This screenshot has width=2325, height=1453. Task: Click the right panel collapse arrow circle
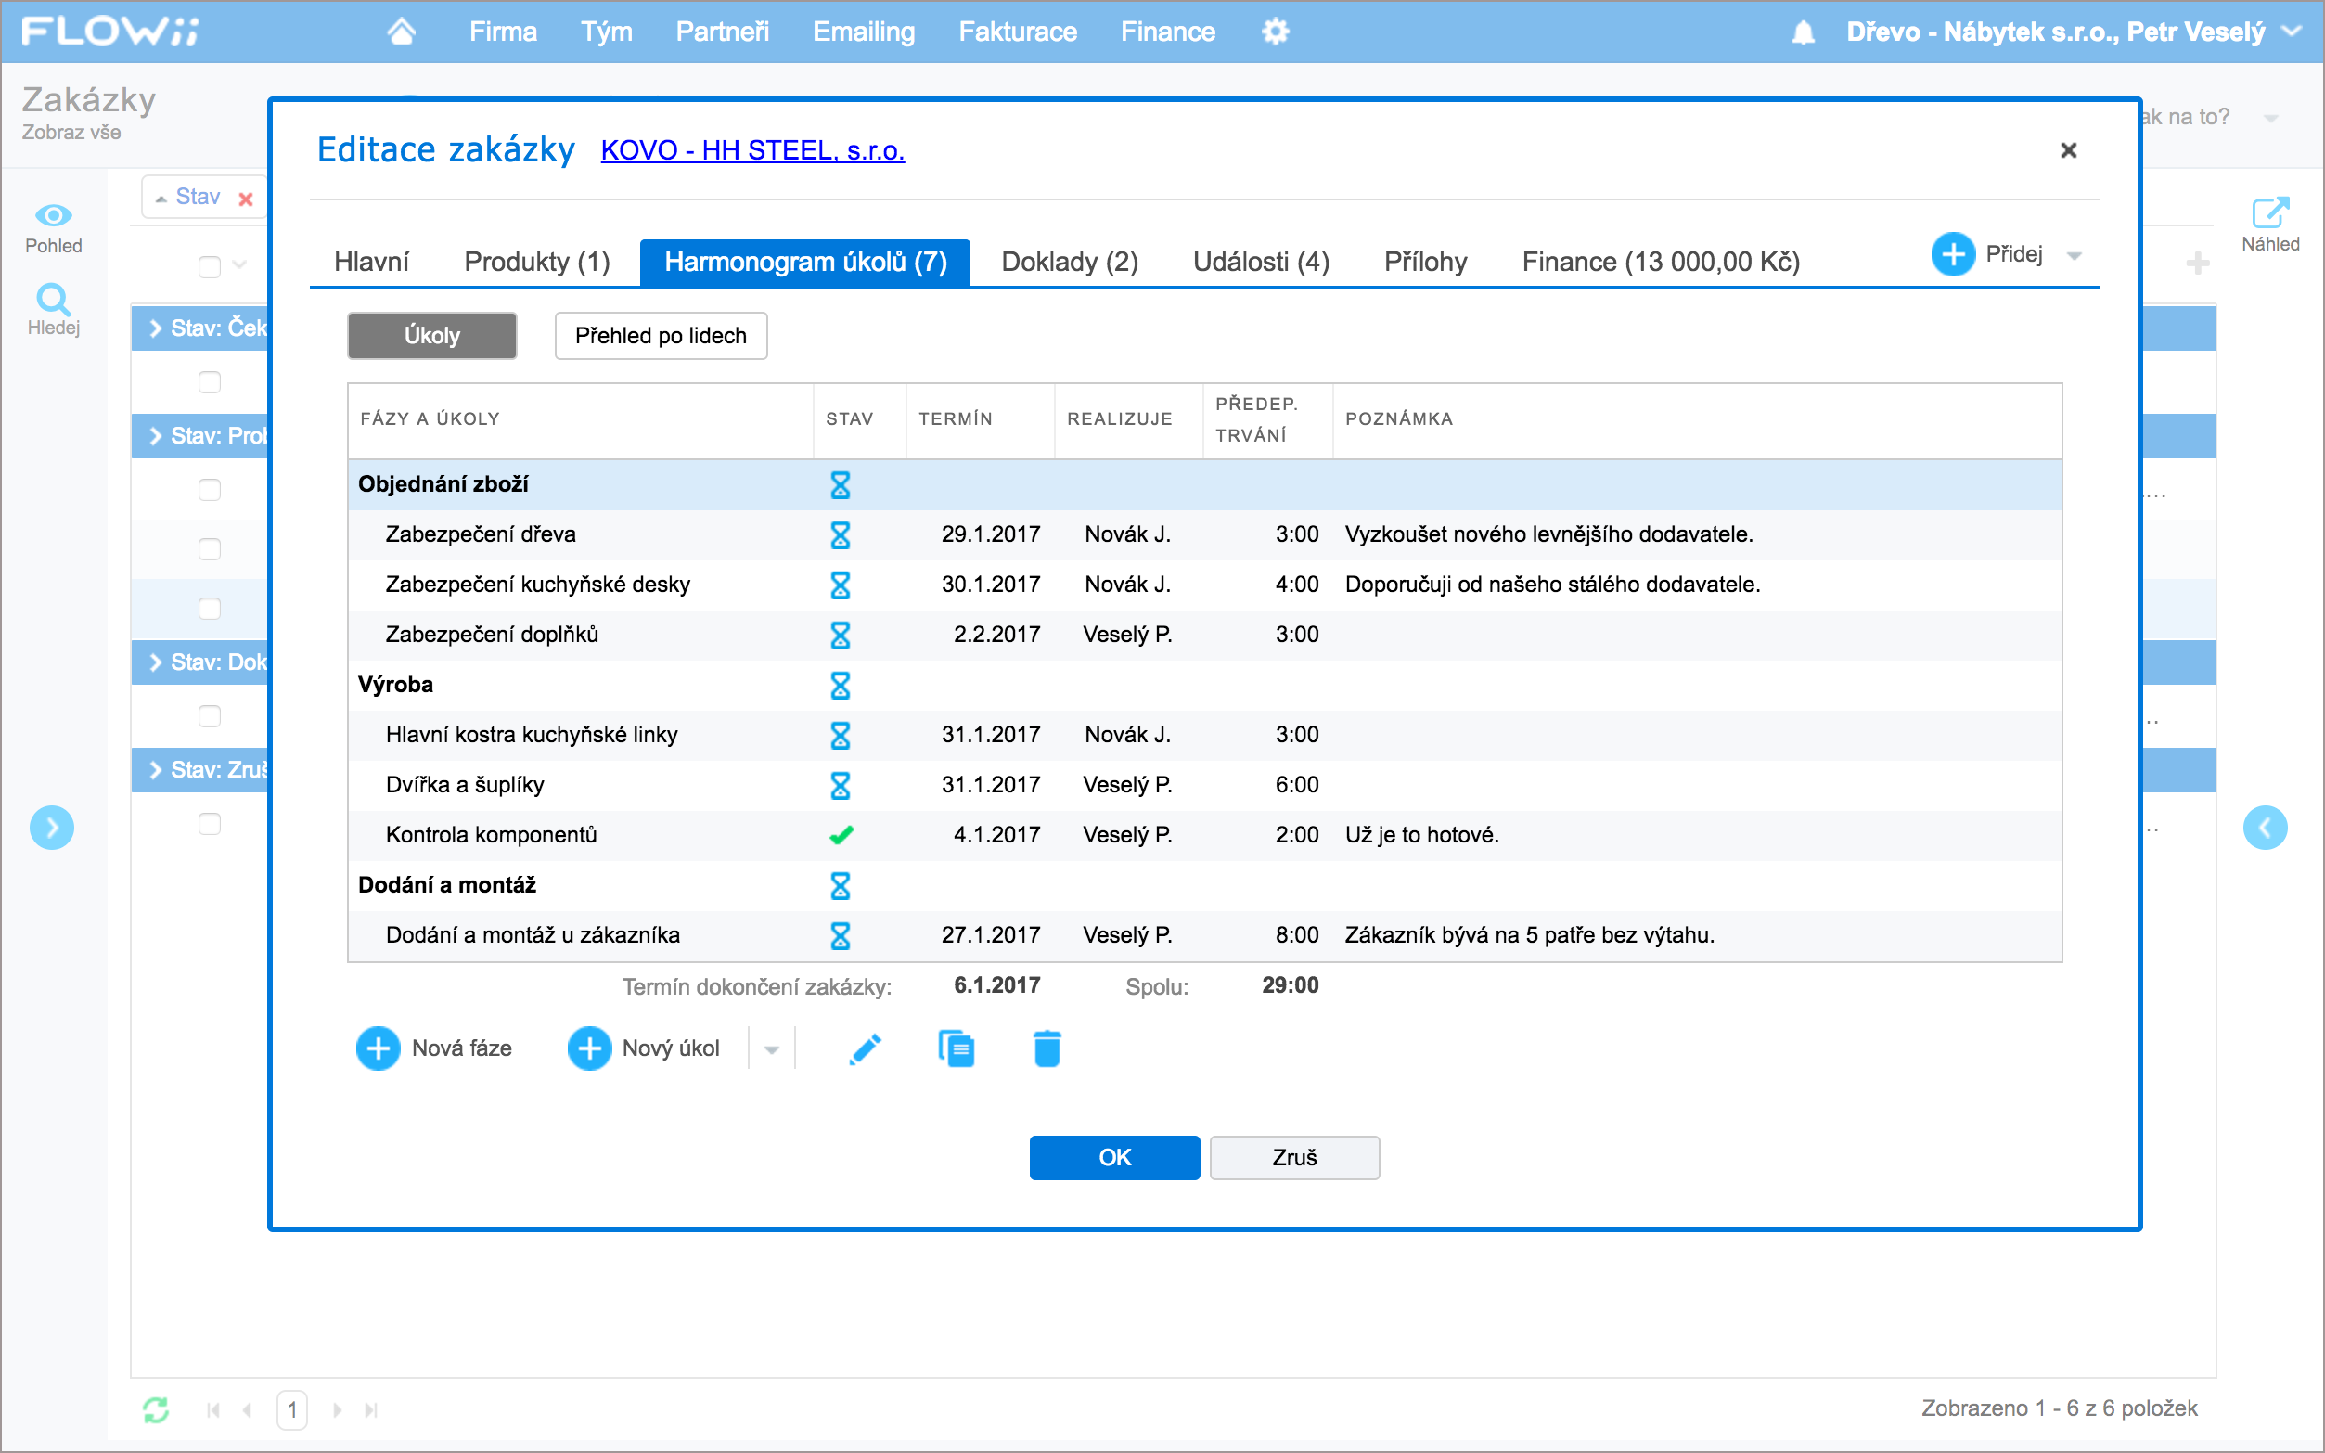click(x=2265, y=828)
